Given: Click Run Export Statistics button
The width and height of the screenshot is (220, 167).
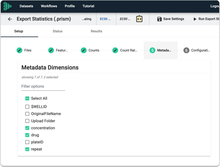Looking at the screenshot, I should click(x=207, y=19).
